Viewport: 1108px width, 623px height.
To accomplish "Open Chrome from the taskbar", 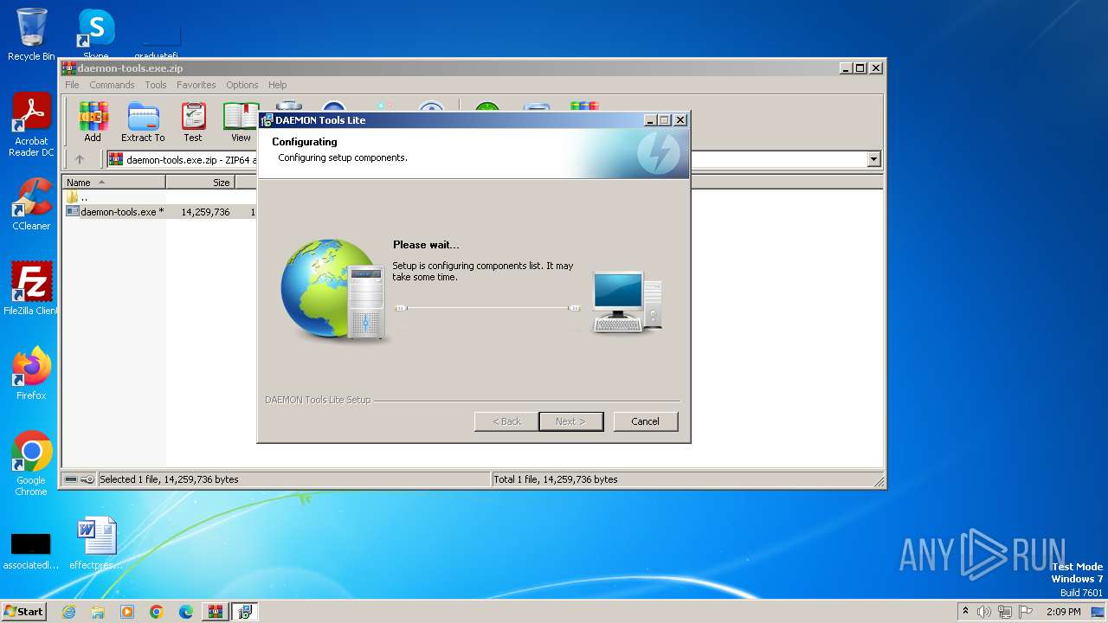I will tap(157, 612).
